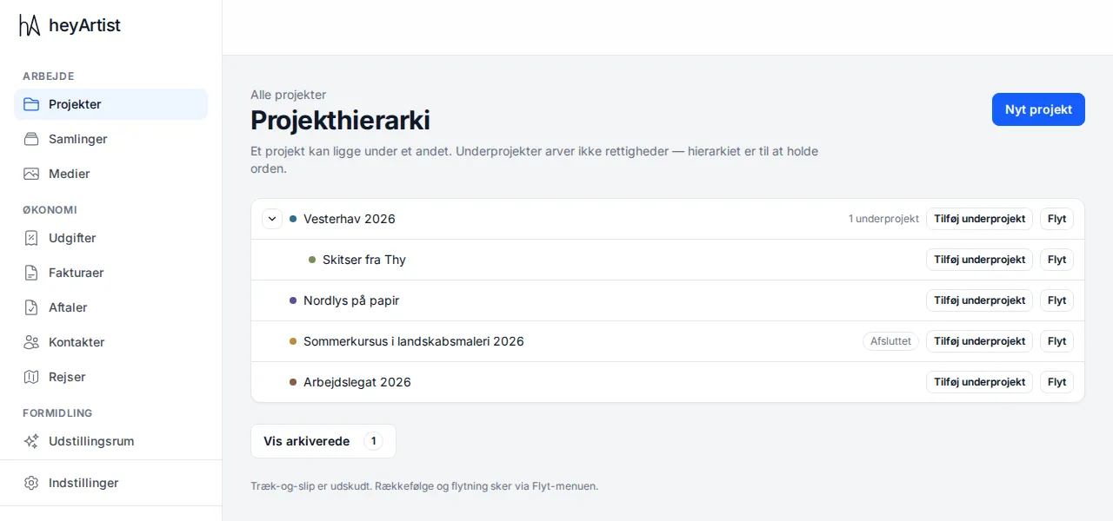Open Flyt menu for Arbejdslegat 2026

[x=1056, y=382]
